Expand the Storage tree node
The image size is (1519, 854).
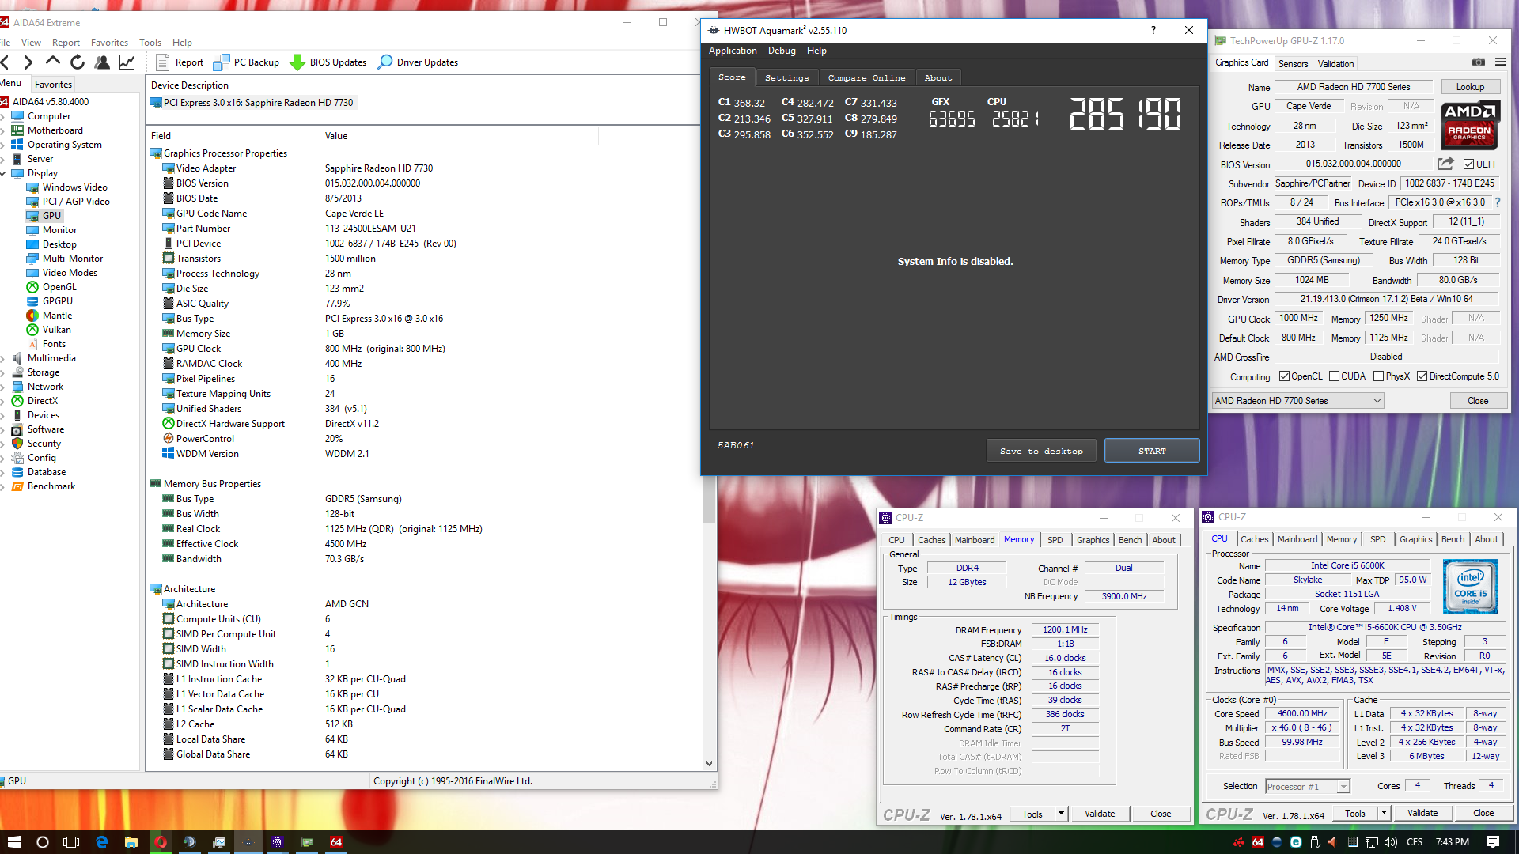(x=3, y=372)
